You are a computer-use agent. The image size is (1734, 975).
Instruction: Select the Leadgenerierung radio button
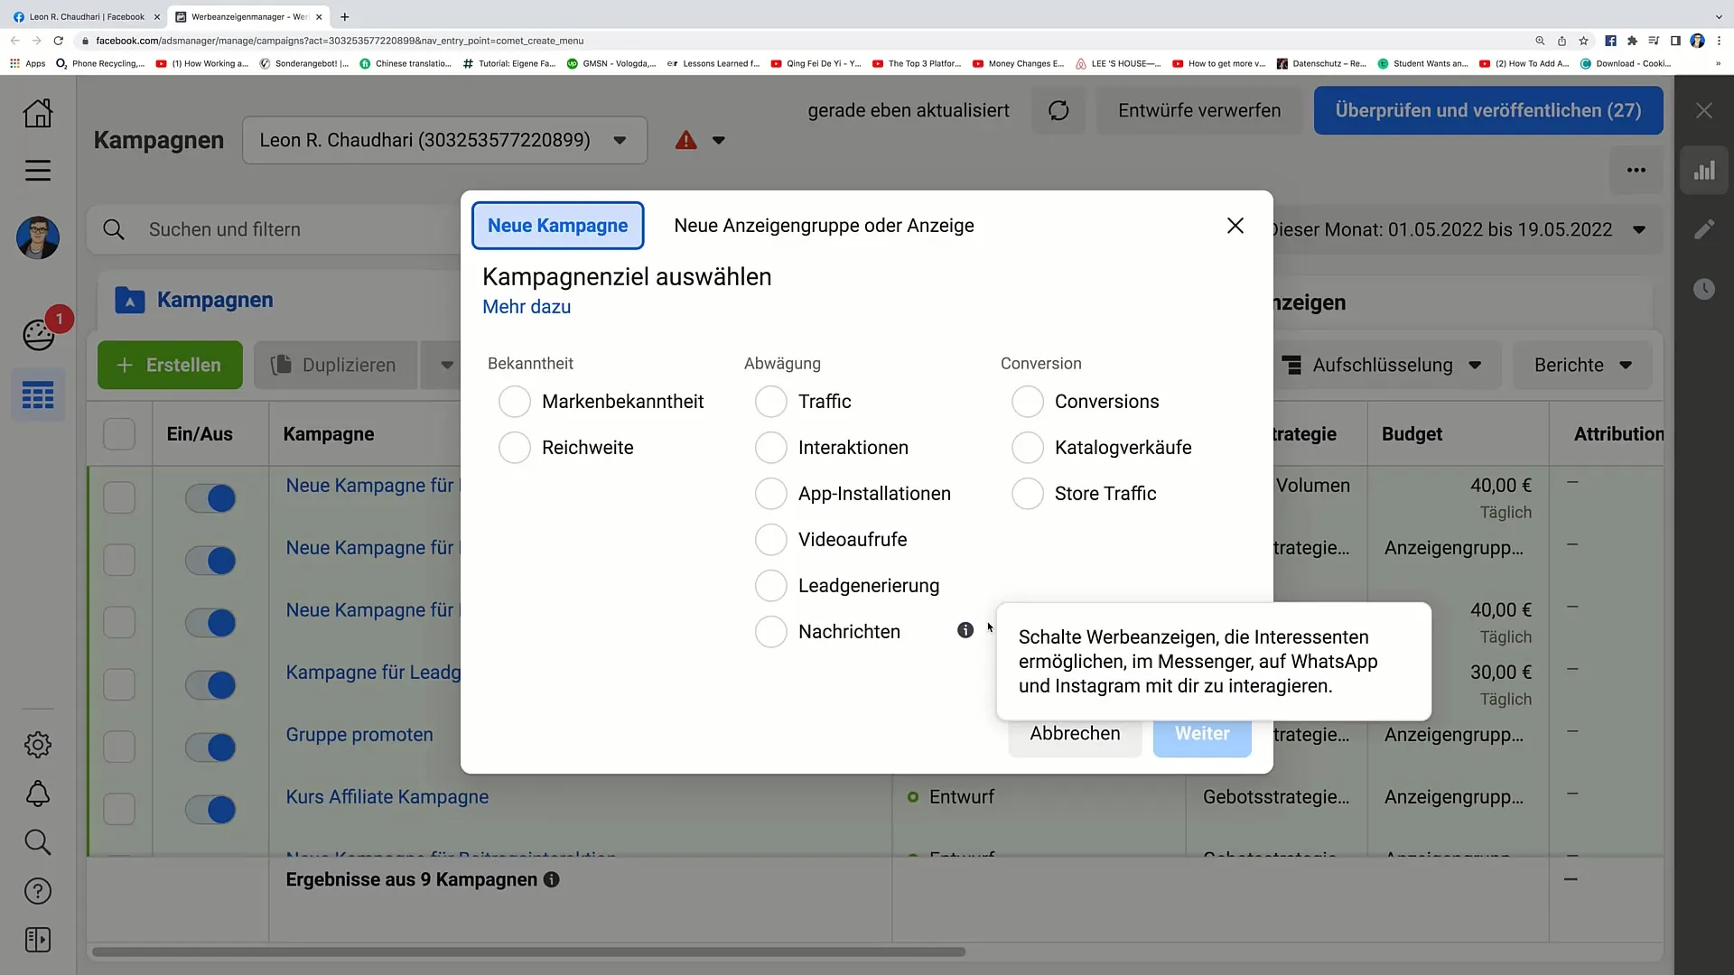click(x=772, y=586)
